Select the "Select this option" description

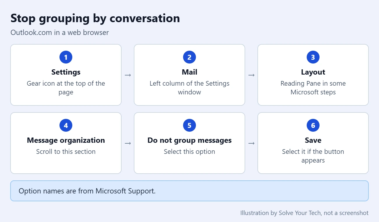point(189,151)
